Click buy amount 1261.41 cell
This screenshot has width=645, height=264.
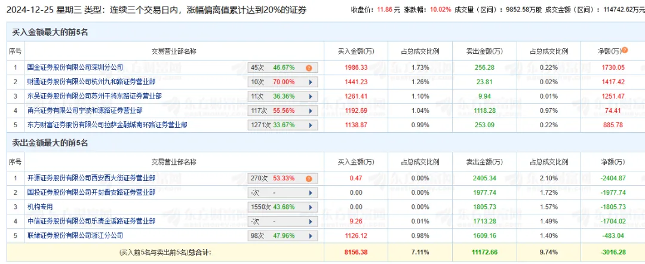coord(356,96)
